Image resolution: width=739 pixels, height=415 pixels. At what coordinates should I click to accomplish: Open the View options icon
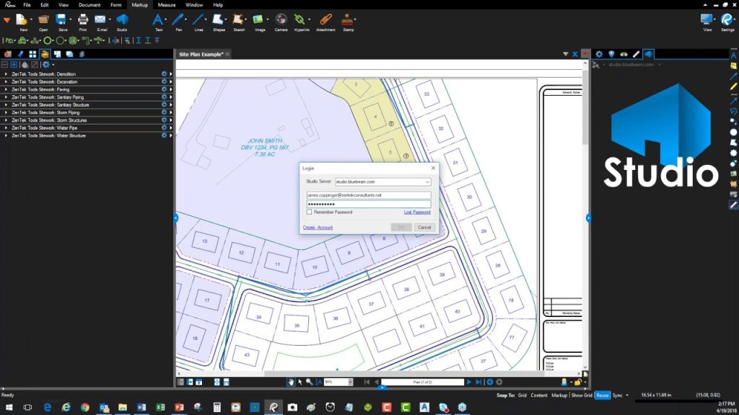pyautogui.click(x=707, y=22)
